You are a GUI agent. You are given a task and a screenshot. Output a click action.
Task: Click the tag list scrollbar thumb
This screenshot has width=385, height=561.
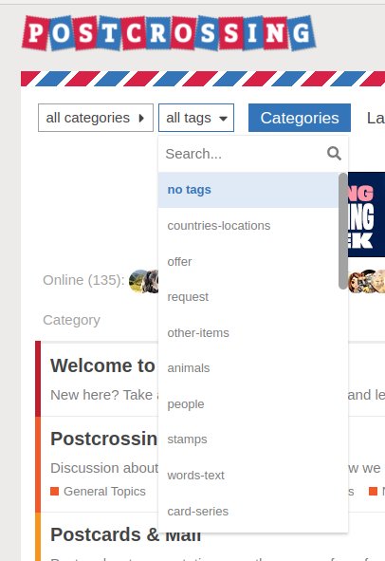coord(343,231)
